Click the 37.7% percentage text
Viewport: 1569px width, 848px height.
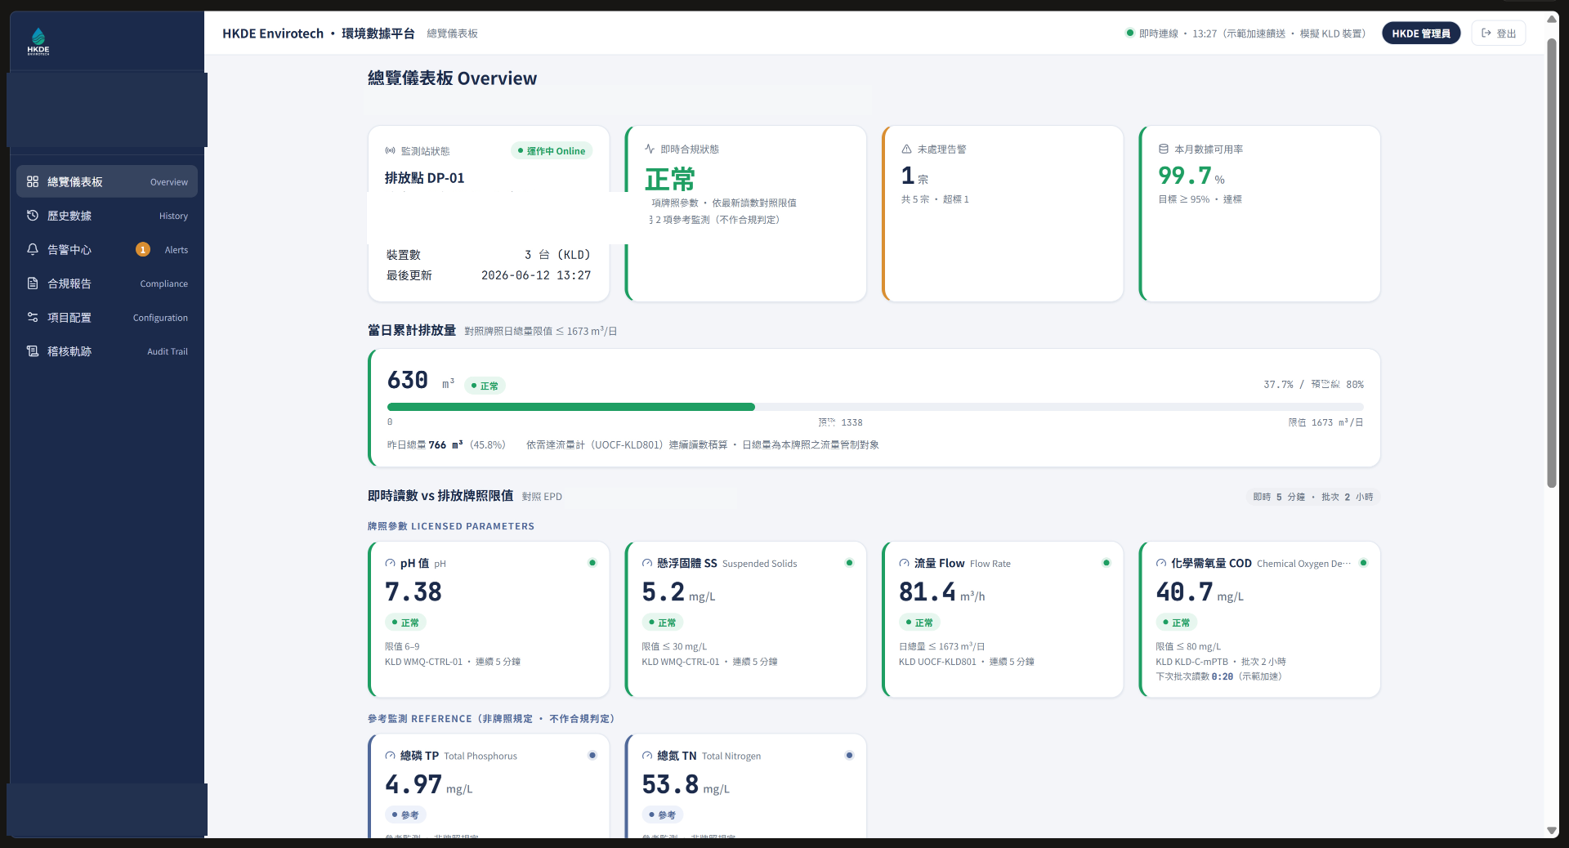coord(1278,384)
